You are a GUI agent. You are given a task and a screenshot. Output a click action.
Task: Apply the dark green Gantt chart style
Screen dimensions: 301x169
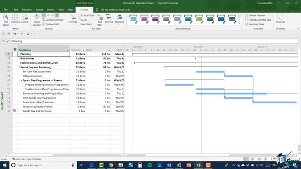pyautogui.click(x=232, y=19)
